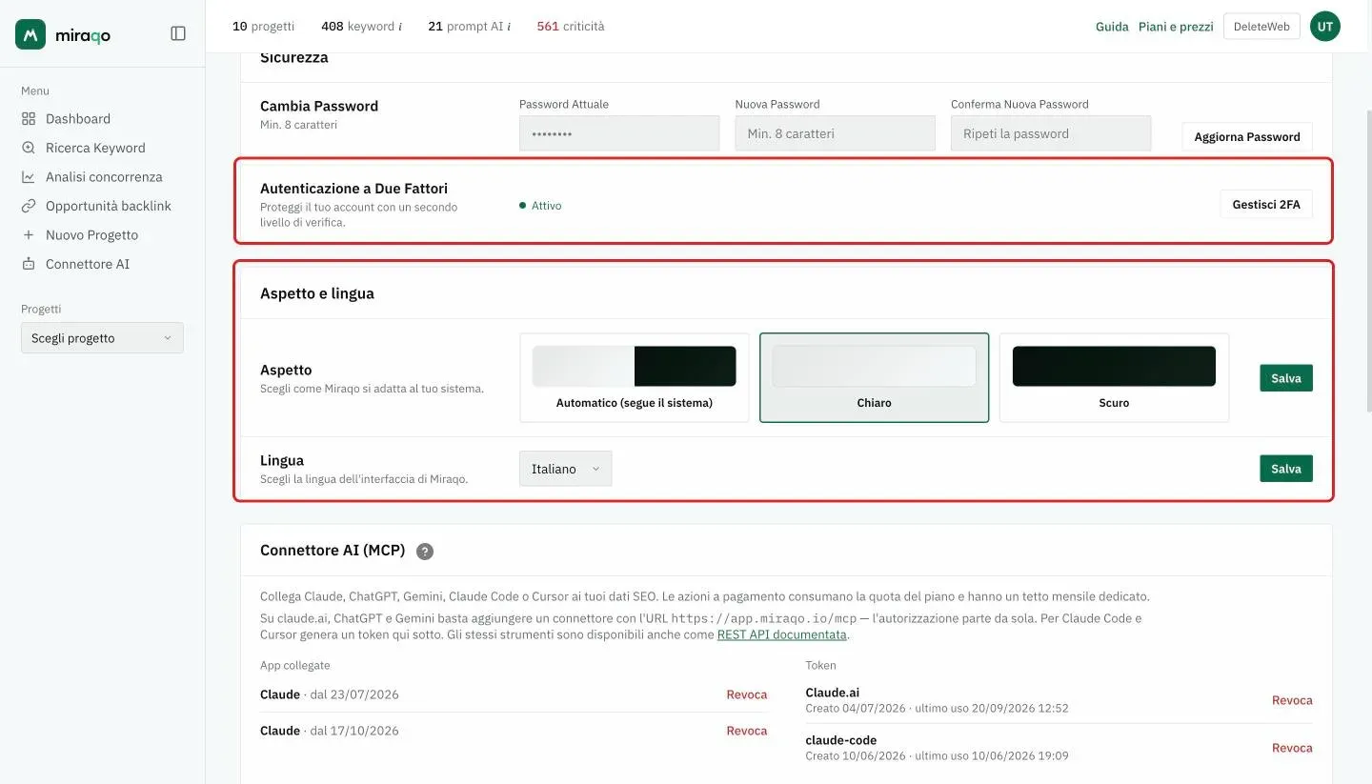
Task: Select the Chiaro theme option
Action: point(874,377)
